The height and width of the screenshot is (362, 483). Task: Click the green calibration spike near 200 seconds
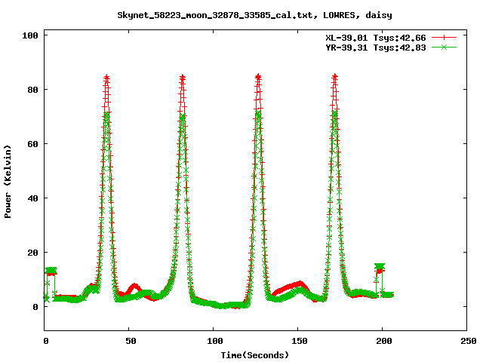(x=380, y=266)
